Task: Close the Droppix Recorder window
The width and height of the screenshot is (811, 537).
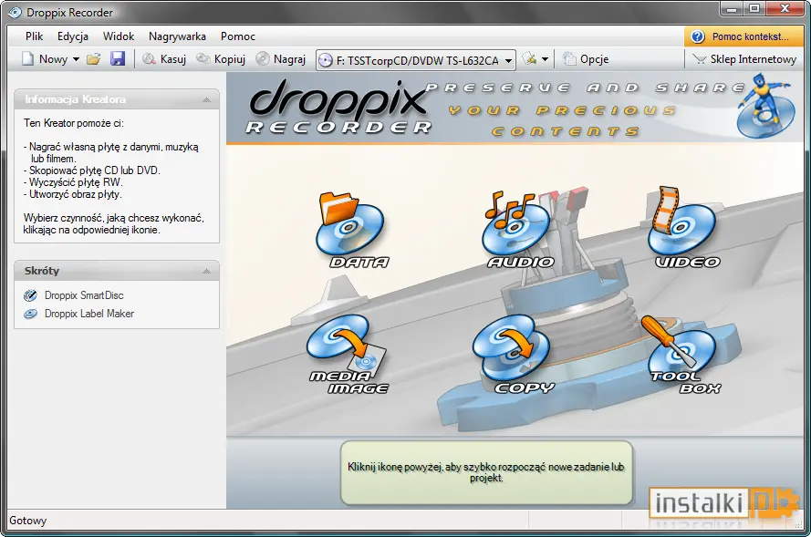Action: point(785,9)
